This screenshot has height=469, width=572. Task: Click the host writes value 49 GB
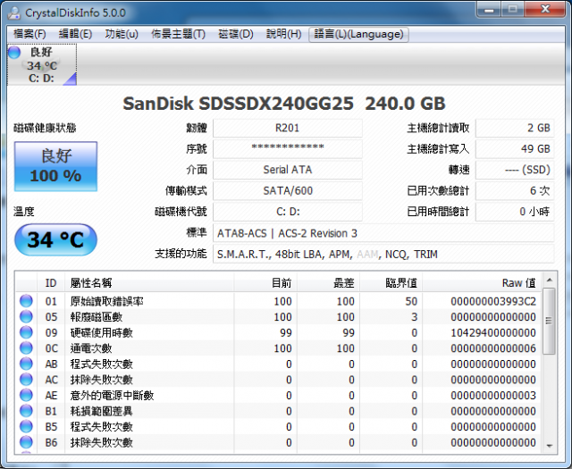[515, 149]
